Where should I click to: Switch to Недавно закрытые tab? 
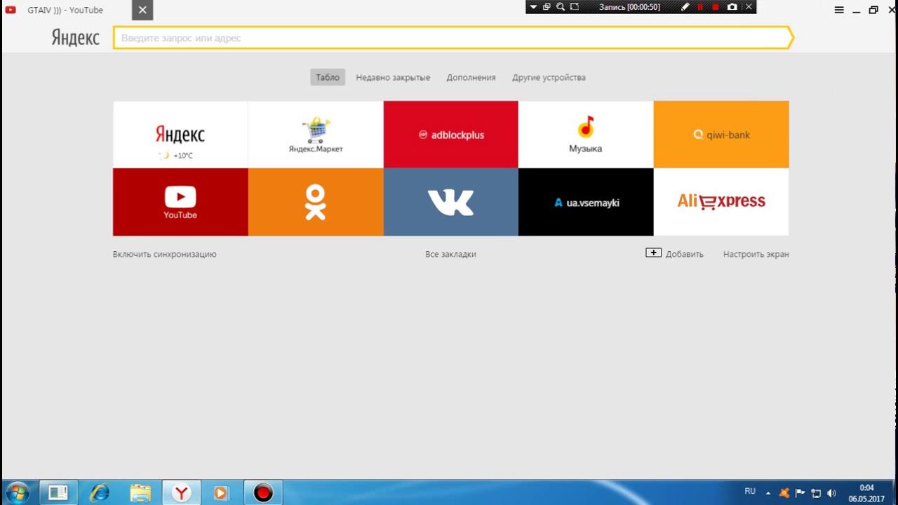click(393, 78)
